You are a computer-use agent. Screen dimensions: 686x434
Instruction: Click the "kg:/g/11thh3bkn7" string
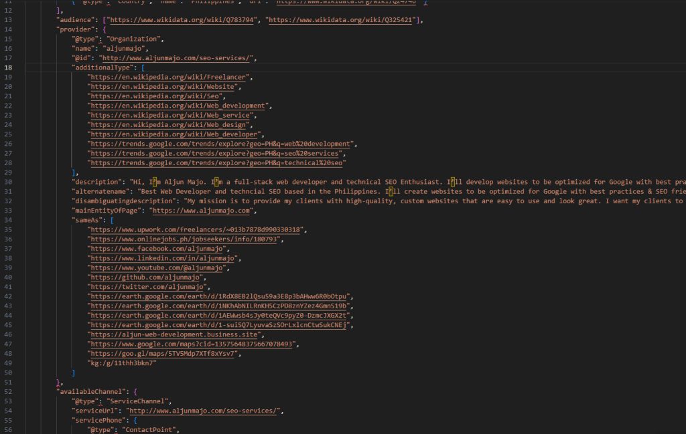pyautogui.click(x=122, y=363)
